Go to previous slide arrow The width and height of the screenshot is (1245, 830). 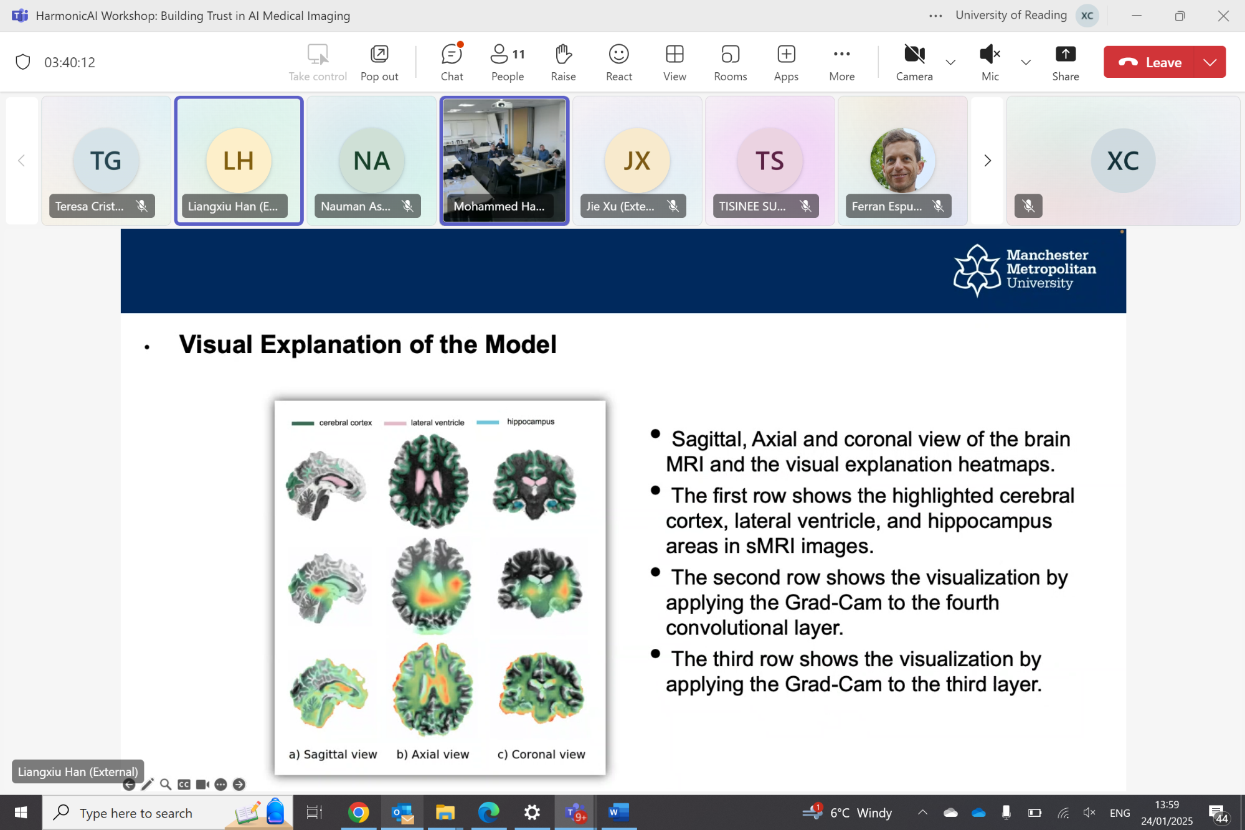[129, 785]
